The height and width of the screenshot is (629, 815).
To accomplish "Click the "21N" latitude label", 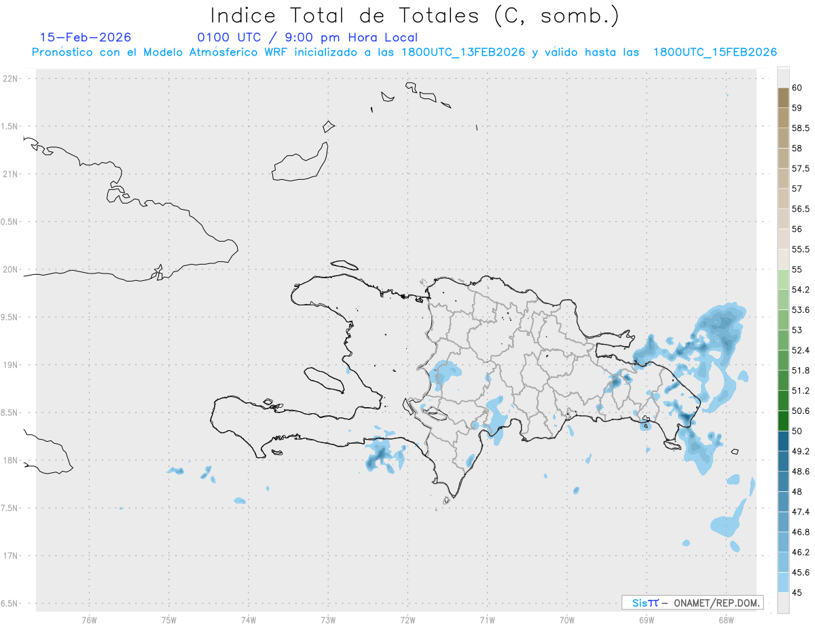I will [x=11, y=174].
